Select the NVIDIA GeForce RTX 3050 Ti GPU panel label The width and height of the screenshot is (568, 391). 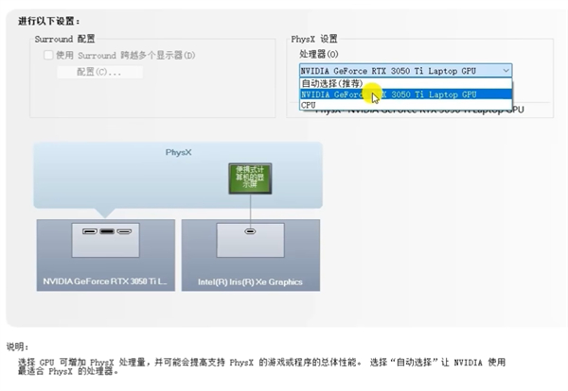[x=105, y=281]
